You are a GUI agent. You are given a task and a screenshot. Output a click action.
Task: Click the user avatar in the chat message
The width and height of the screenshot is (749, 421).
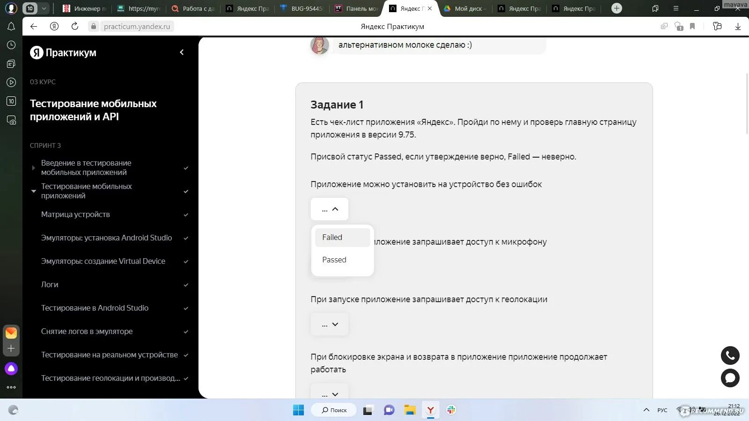click(320, 45)
